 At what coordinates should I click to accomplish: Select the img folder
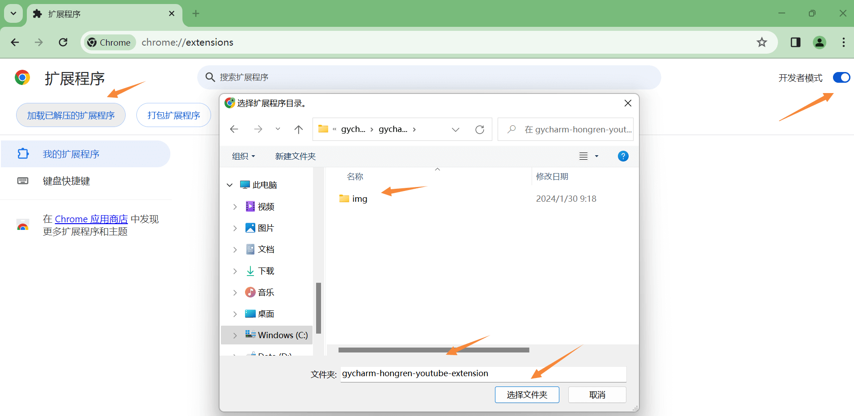(353, 199)
